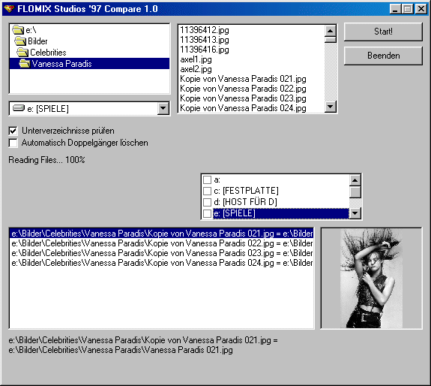
Task: Click the Vanessa Paradis folder icon
Action: pyautogui.click(x=25, y=64)
